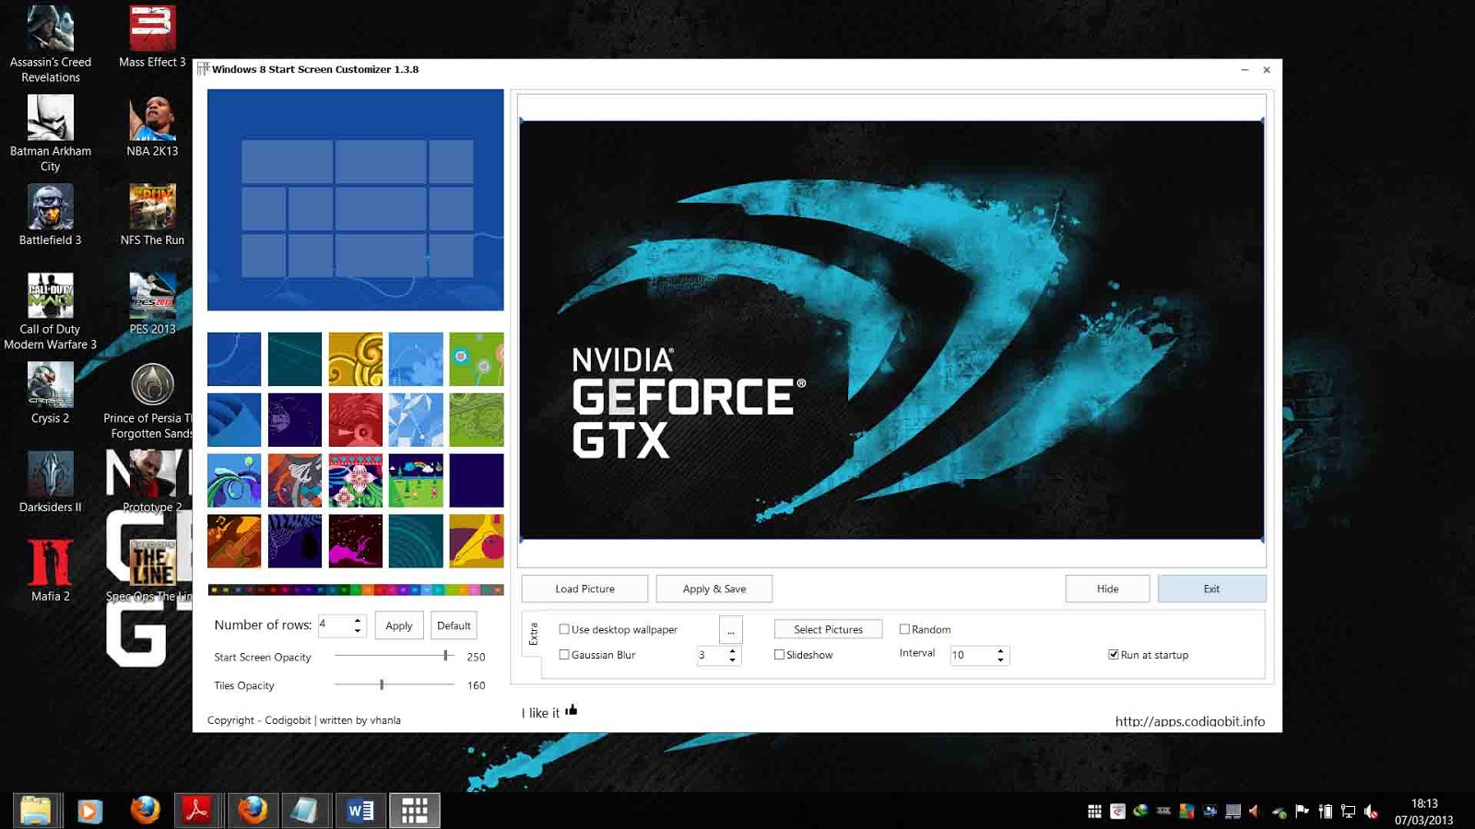This screenshot has width=1475, height=829.
Task: Open the Mass Effect 3 desktop icon
Action: pos(152,37)
